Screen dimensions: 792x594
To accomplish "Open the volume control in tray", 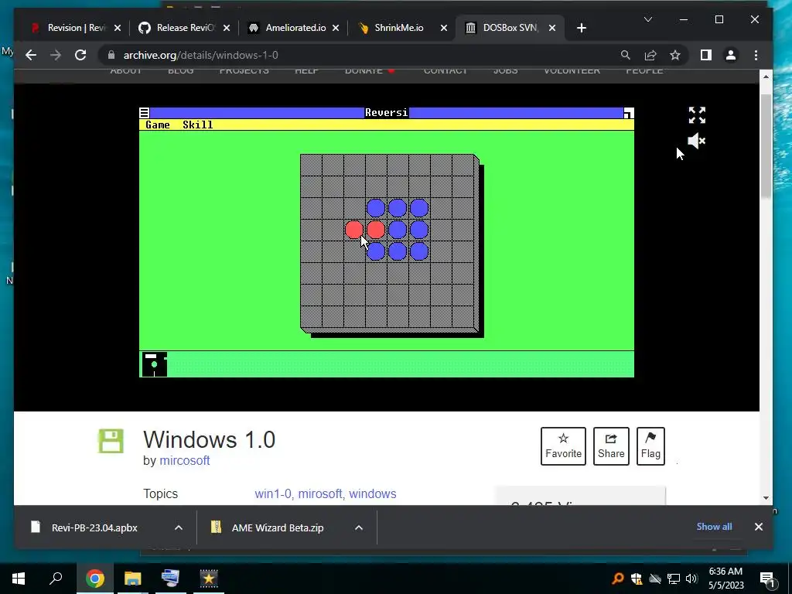I will 691,579.
